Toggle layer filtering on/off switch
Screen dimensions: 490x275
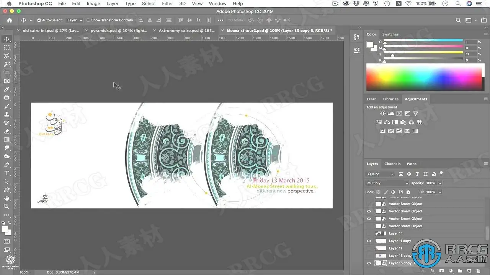(x=441, y=173)
